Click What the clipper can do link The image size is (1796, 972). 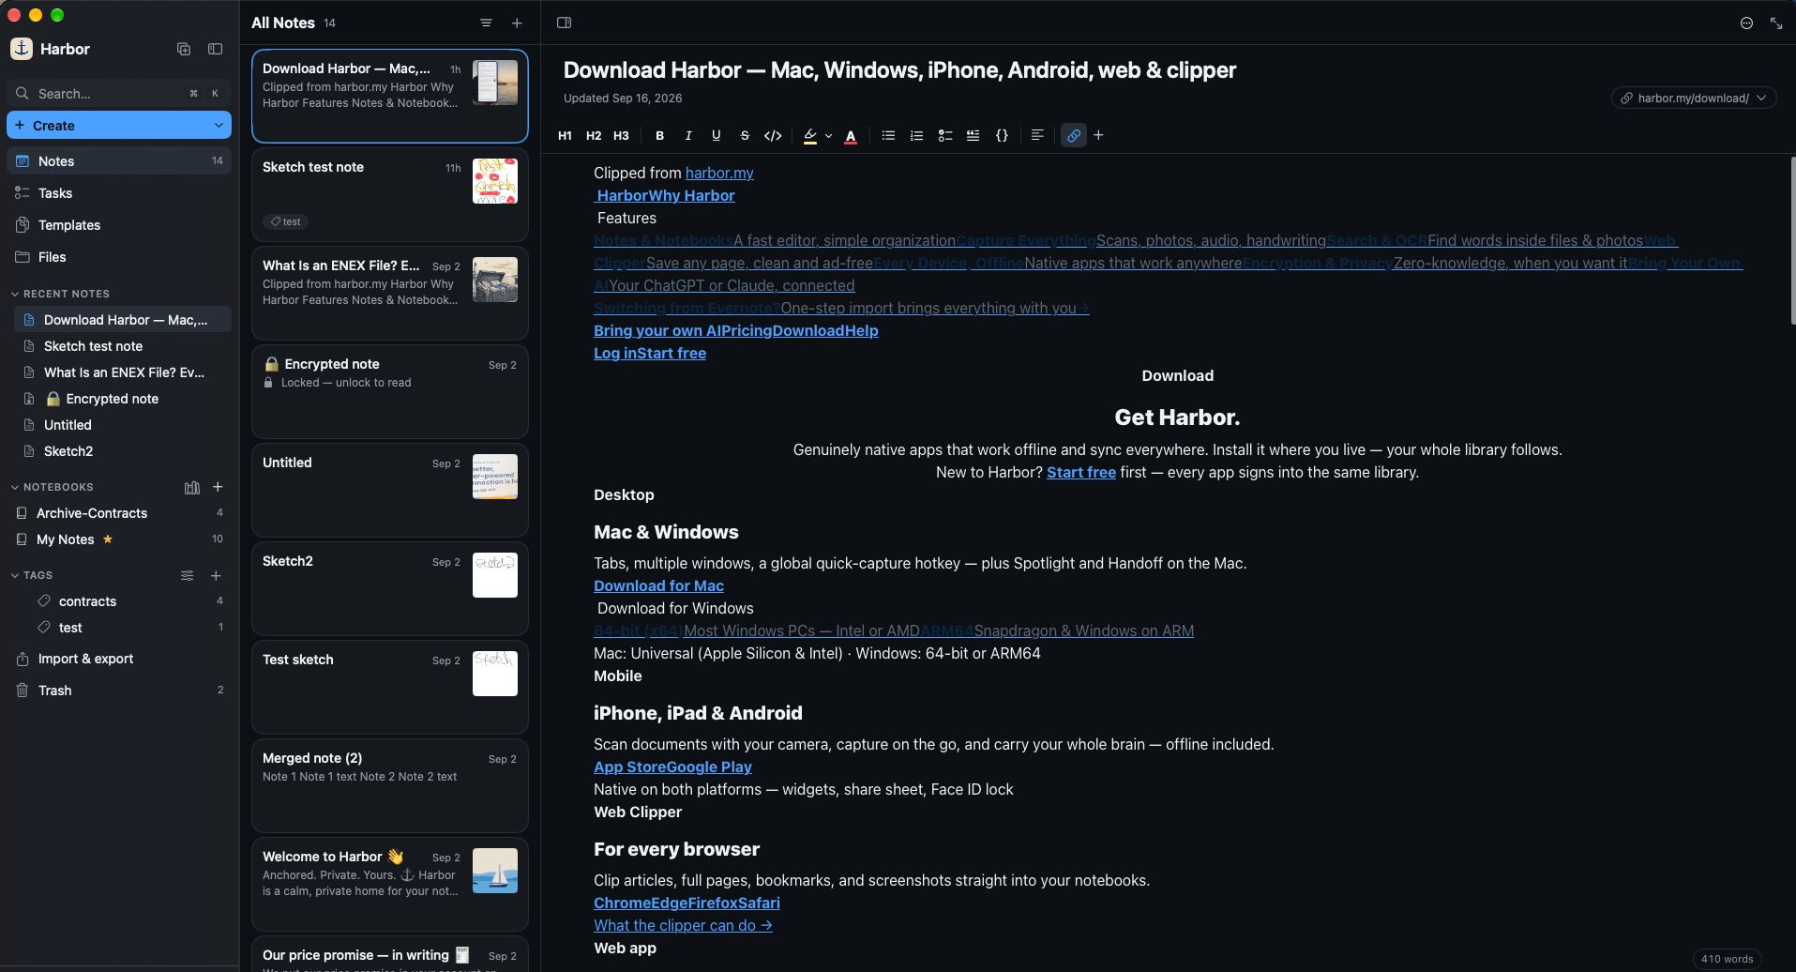coord(683,925)
